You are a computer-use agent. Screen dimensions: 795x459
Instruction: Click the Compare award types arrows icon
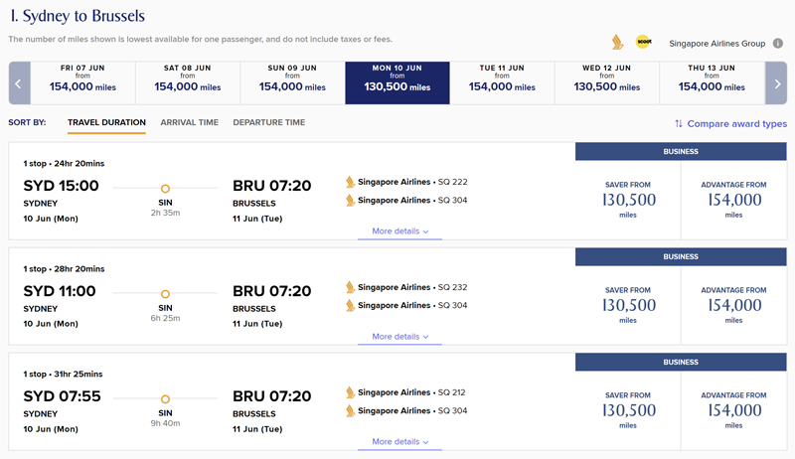(679, 123)
